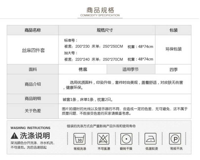Click the 环保包装 packaging cell
Screen dimensions: 200x160
(173, 49)
